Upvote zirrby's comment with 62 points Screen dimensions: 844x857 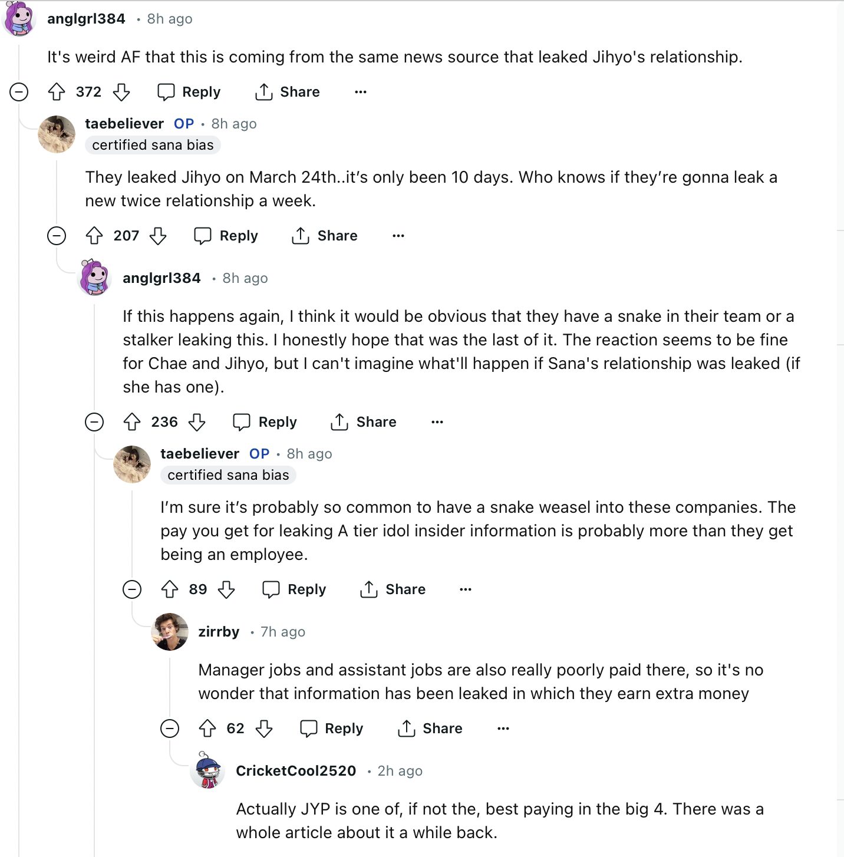pos(207,729)
